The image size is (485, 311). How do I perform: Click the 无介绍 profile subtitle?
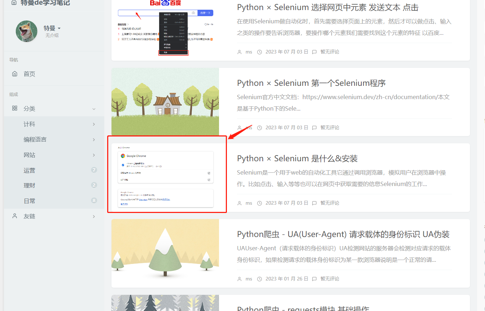pyautogui.click(x=52, y=36)
